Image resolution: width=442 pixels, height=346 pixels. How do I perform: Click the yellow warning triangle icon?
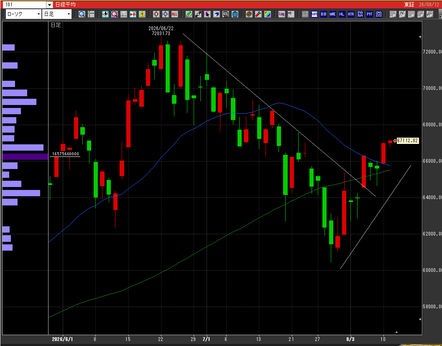click(142, 14)
